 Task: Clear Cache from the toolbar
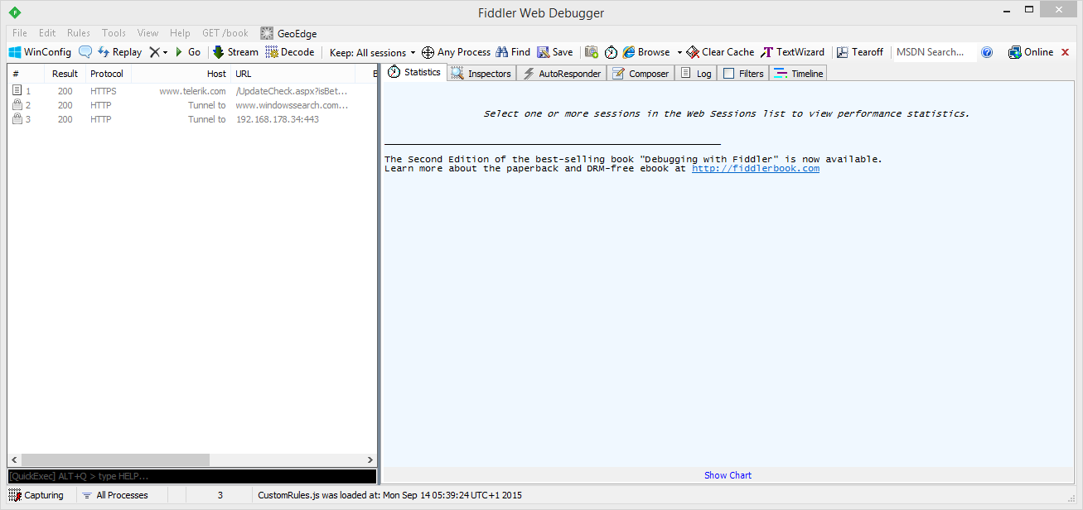(720, 52)
